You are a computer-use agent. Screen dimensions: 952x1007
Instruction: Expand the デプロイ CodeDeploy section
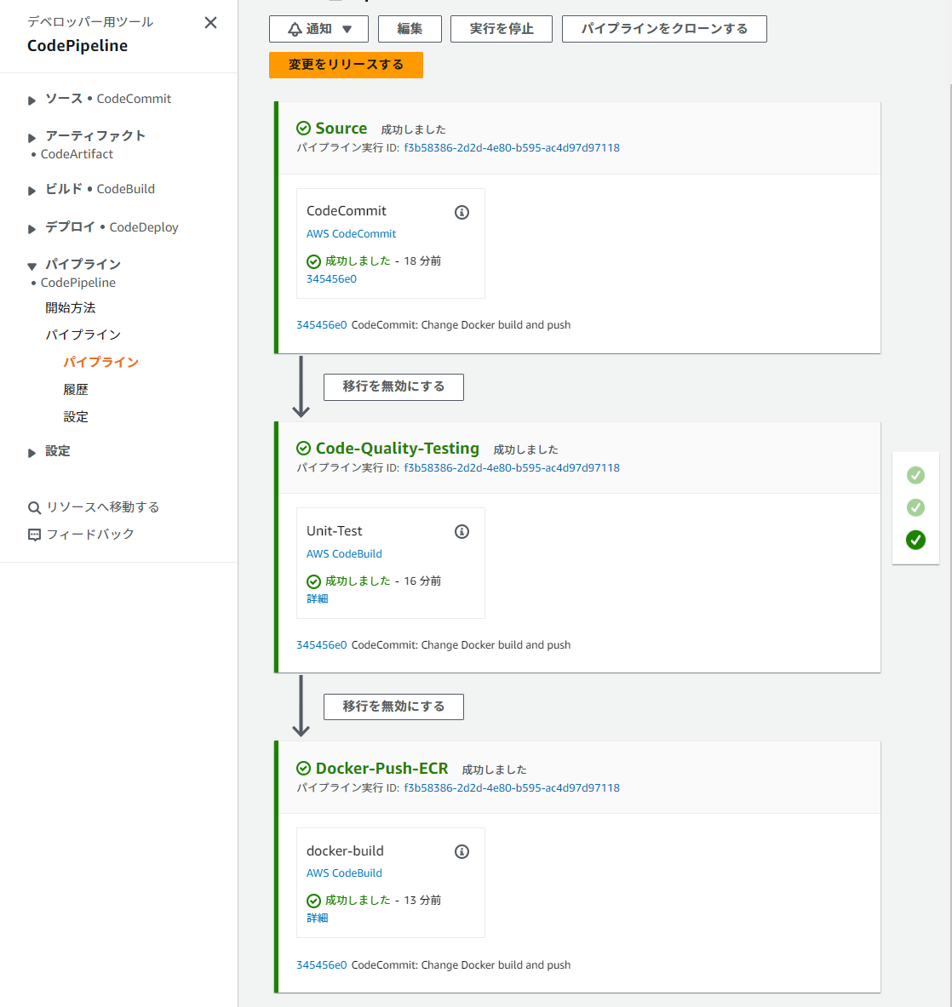(x=32, y=229)
